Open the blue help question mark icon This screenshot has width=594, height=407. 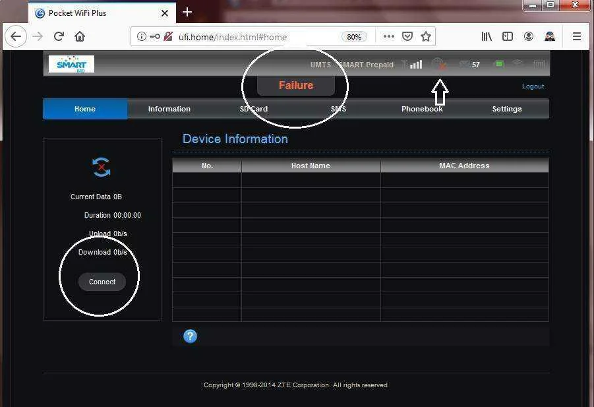(190, 336)
